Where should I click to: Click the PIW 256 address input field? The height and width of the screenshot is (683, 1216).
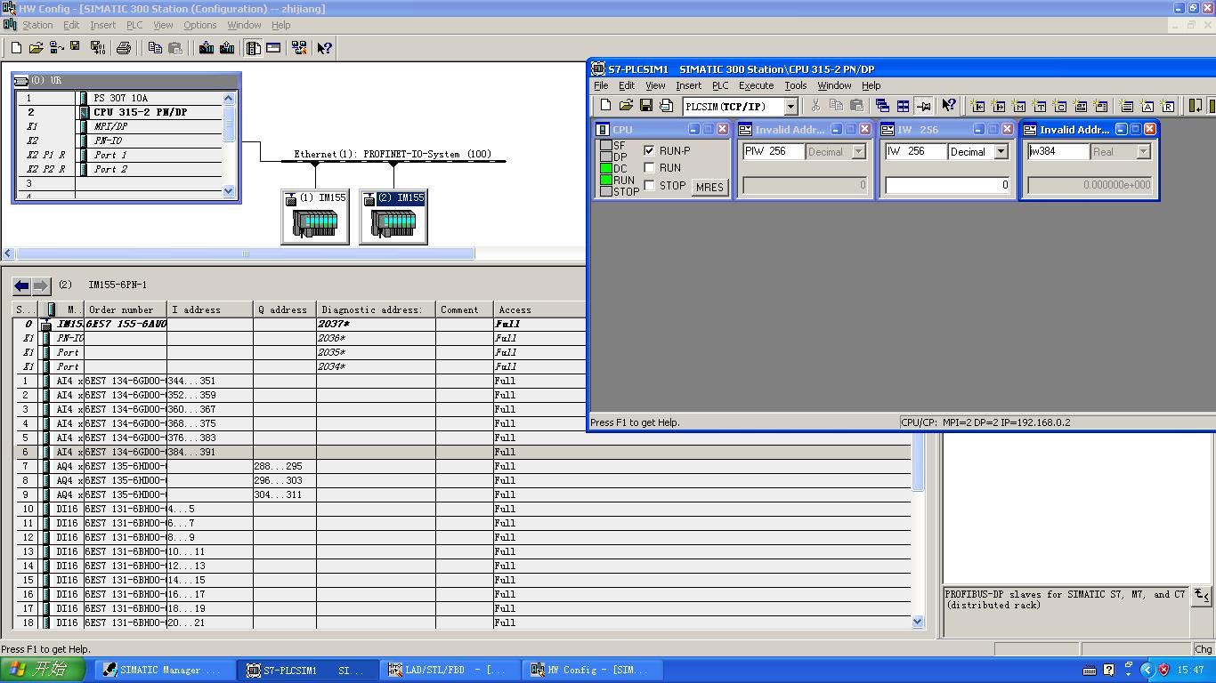774,151
